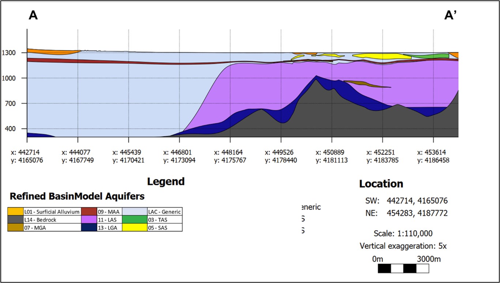The width and height of the screenshot is (500, 283).
Task: Click the 'Legend' heading
Action: (166, 182)
